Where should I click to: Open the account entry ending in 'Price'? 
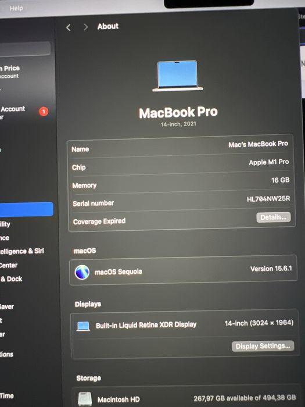[x=10, y=72]
